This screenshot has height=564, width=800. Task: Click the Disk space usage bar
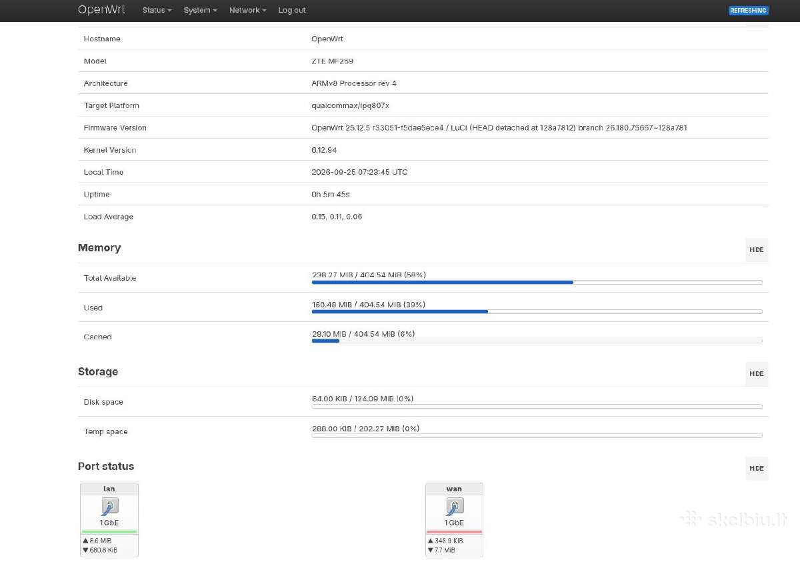pos(537,406)
